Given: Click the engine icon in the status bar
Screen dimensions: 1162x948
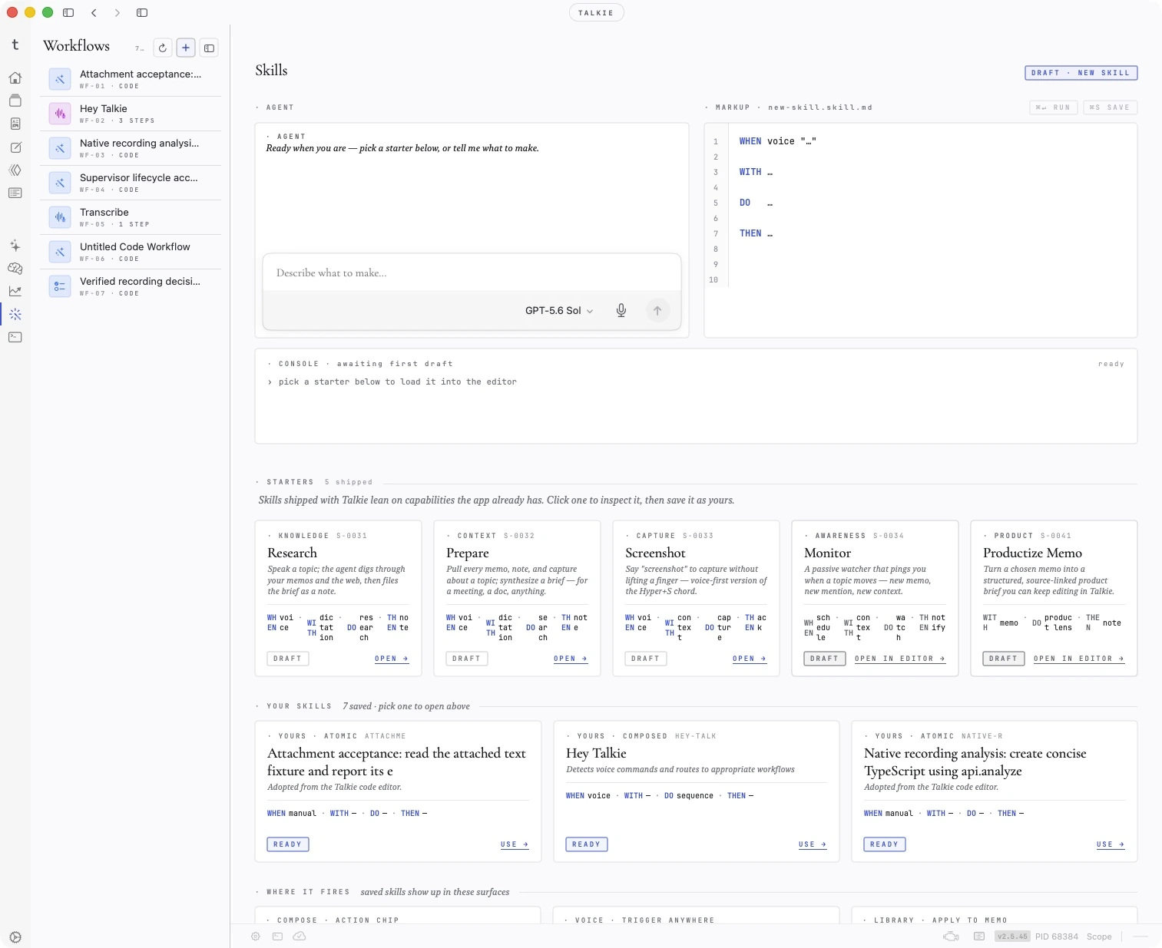Looking at the screenshot, I should tap(952, 936).
